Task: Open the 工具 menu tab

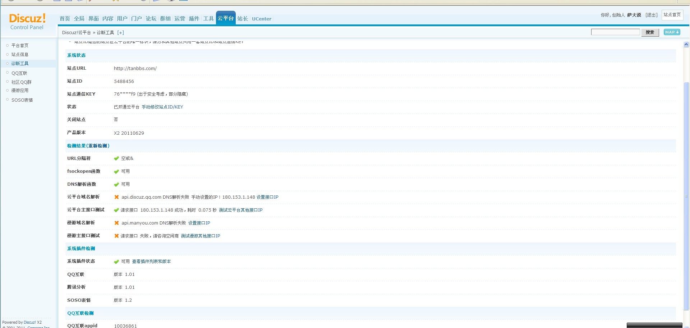Action: click(208, 19)
